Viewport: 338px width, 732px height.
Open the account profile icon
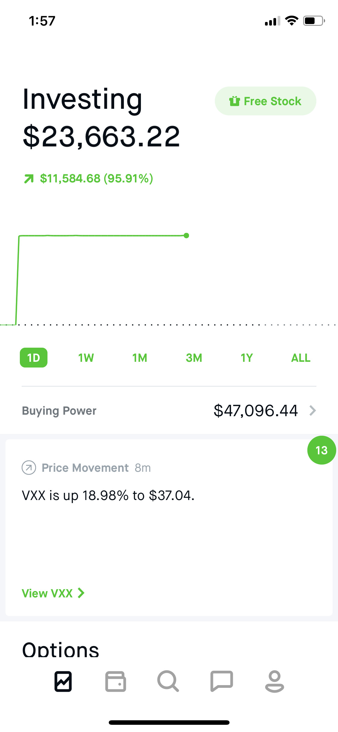275,681
